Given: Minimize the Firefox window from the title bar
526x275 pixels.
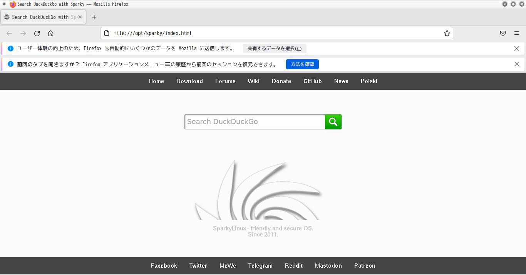Looking at the screenshot, I should point(505,4).
